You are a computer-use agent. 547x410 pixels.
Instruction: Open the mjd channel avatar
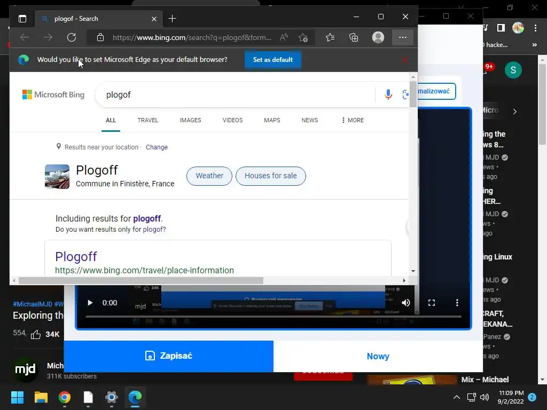click(x=25, y=369)
